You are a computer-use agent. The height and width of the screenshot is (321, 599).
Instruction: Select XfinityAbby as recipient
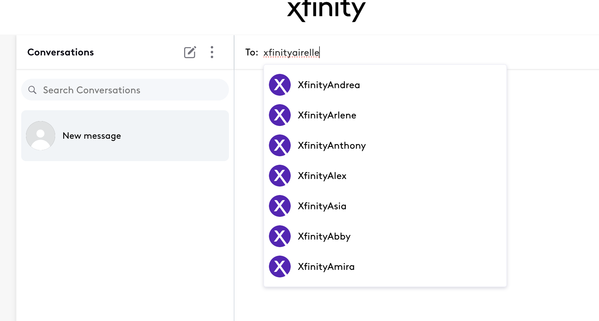(385, 236)
